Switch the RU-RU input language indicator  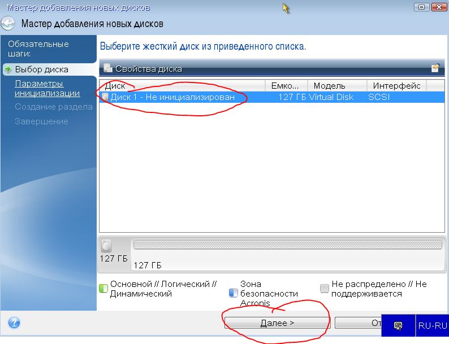(x=433, y=326)
